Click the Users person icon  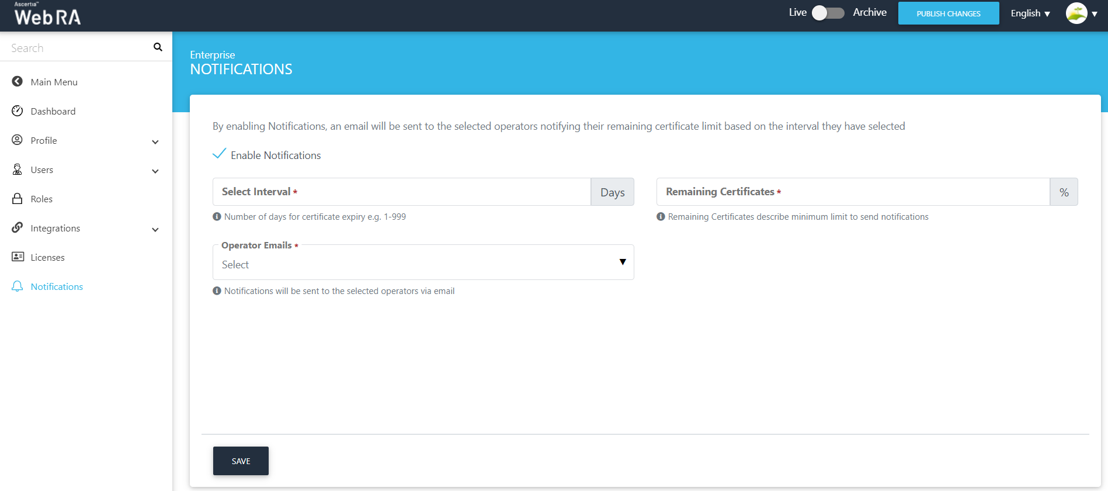click(18, 169)
